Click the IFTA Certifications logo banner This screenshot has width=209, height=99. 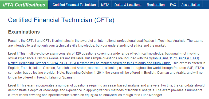click(24, 5)
